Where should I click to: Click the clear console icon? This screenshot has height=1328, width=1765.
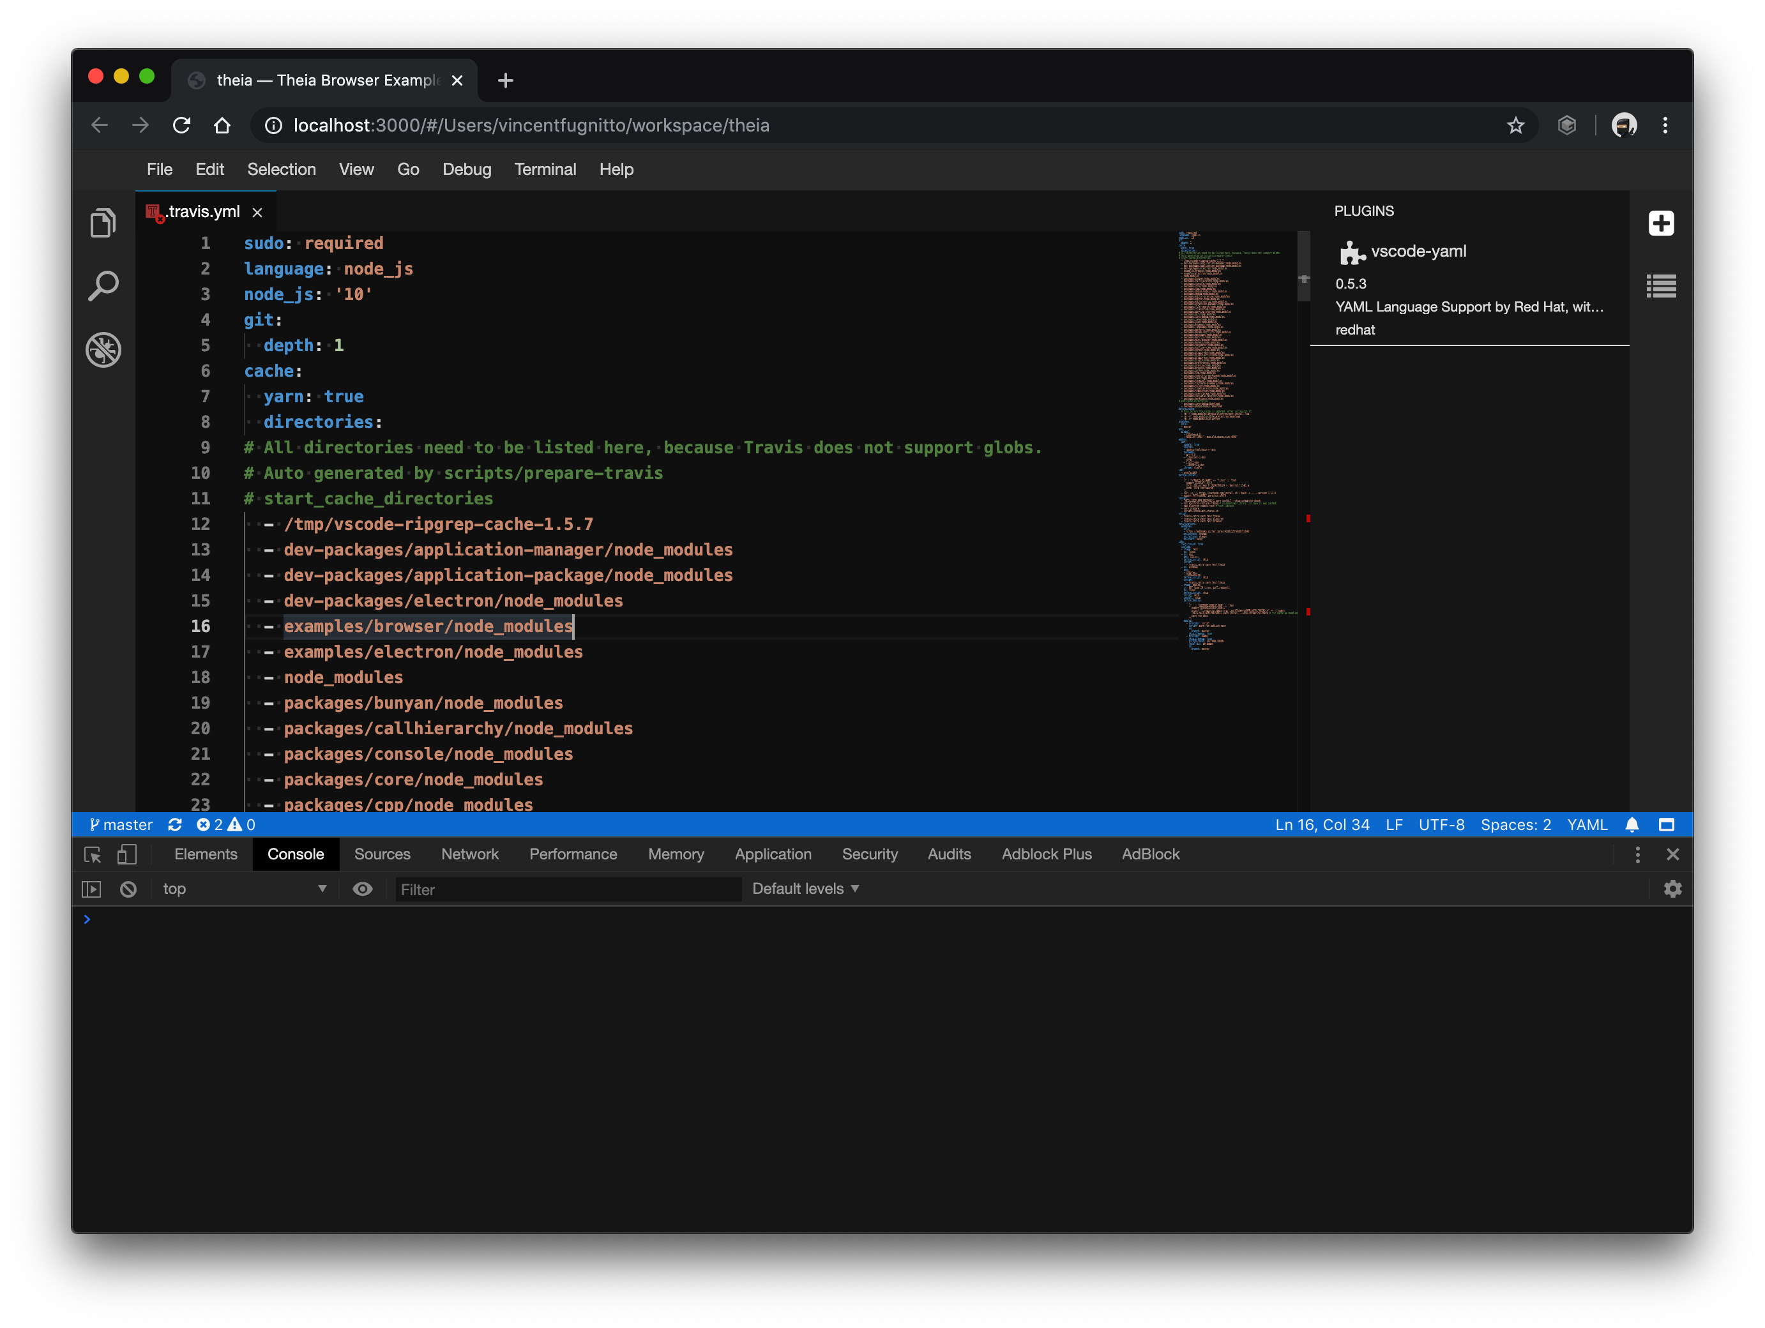128,889
